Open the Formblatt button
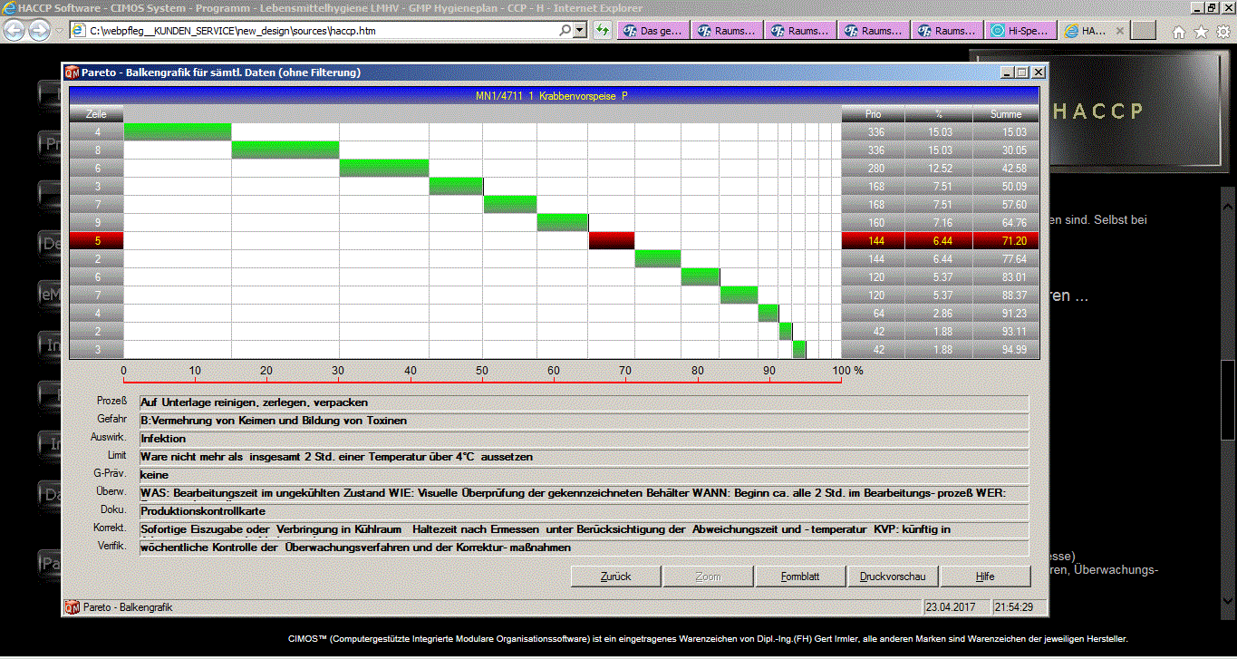The width and height of the screenshot is (1237, 659). [800, 577]
